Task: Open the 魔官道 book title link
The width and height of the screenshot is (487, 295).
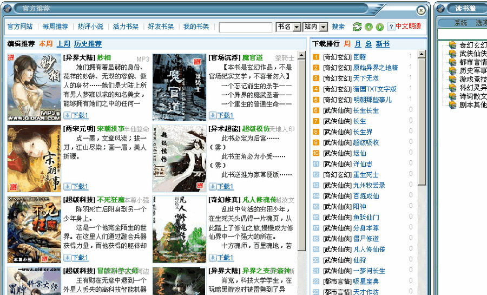Action: click(x=253, y=58)
